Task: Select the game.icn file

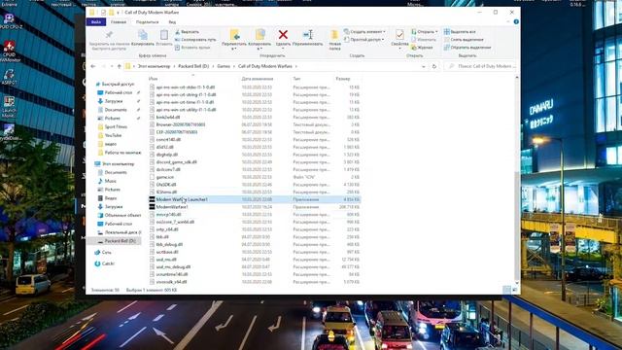Action: point(254,177)
